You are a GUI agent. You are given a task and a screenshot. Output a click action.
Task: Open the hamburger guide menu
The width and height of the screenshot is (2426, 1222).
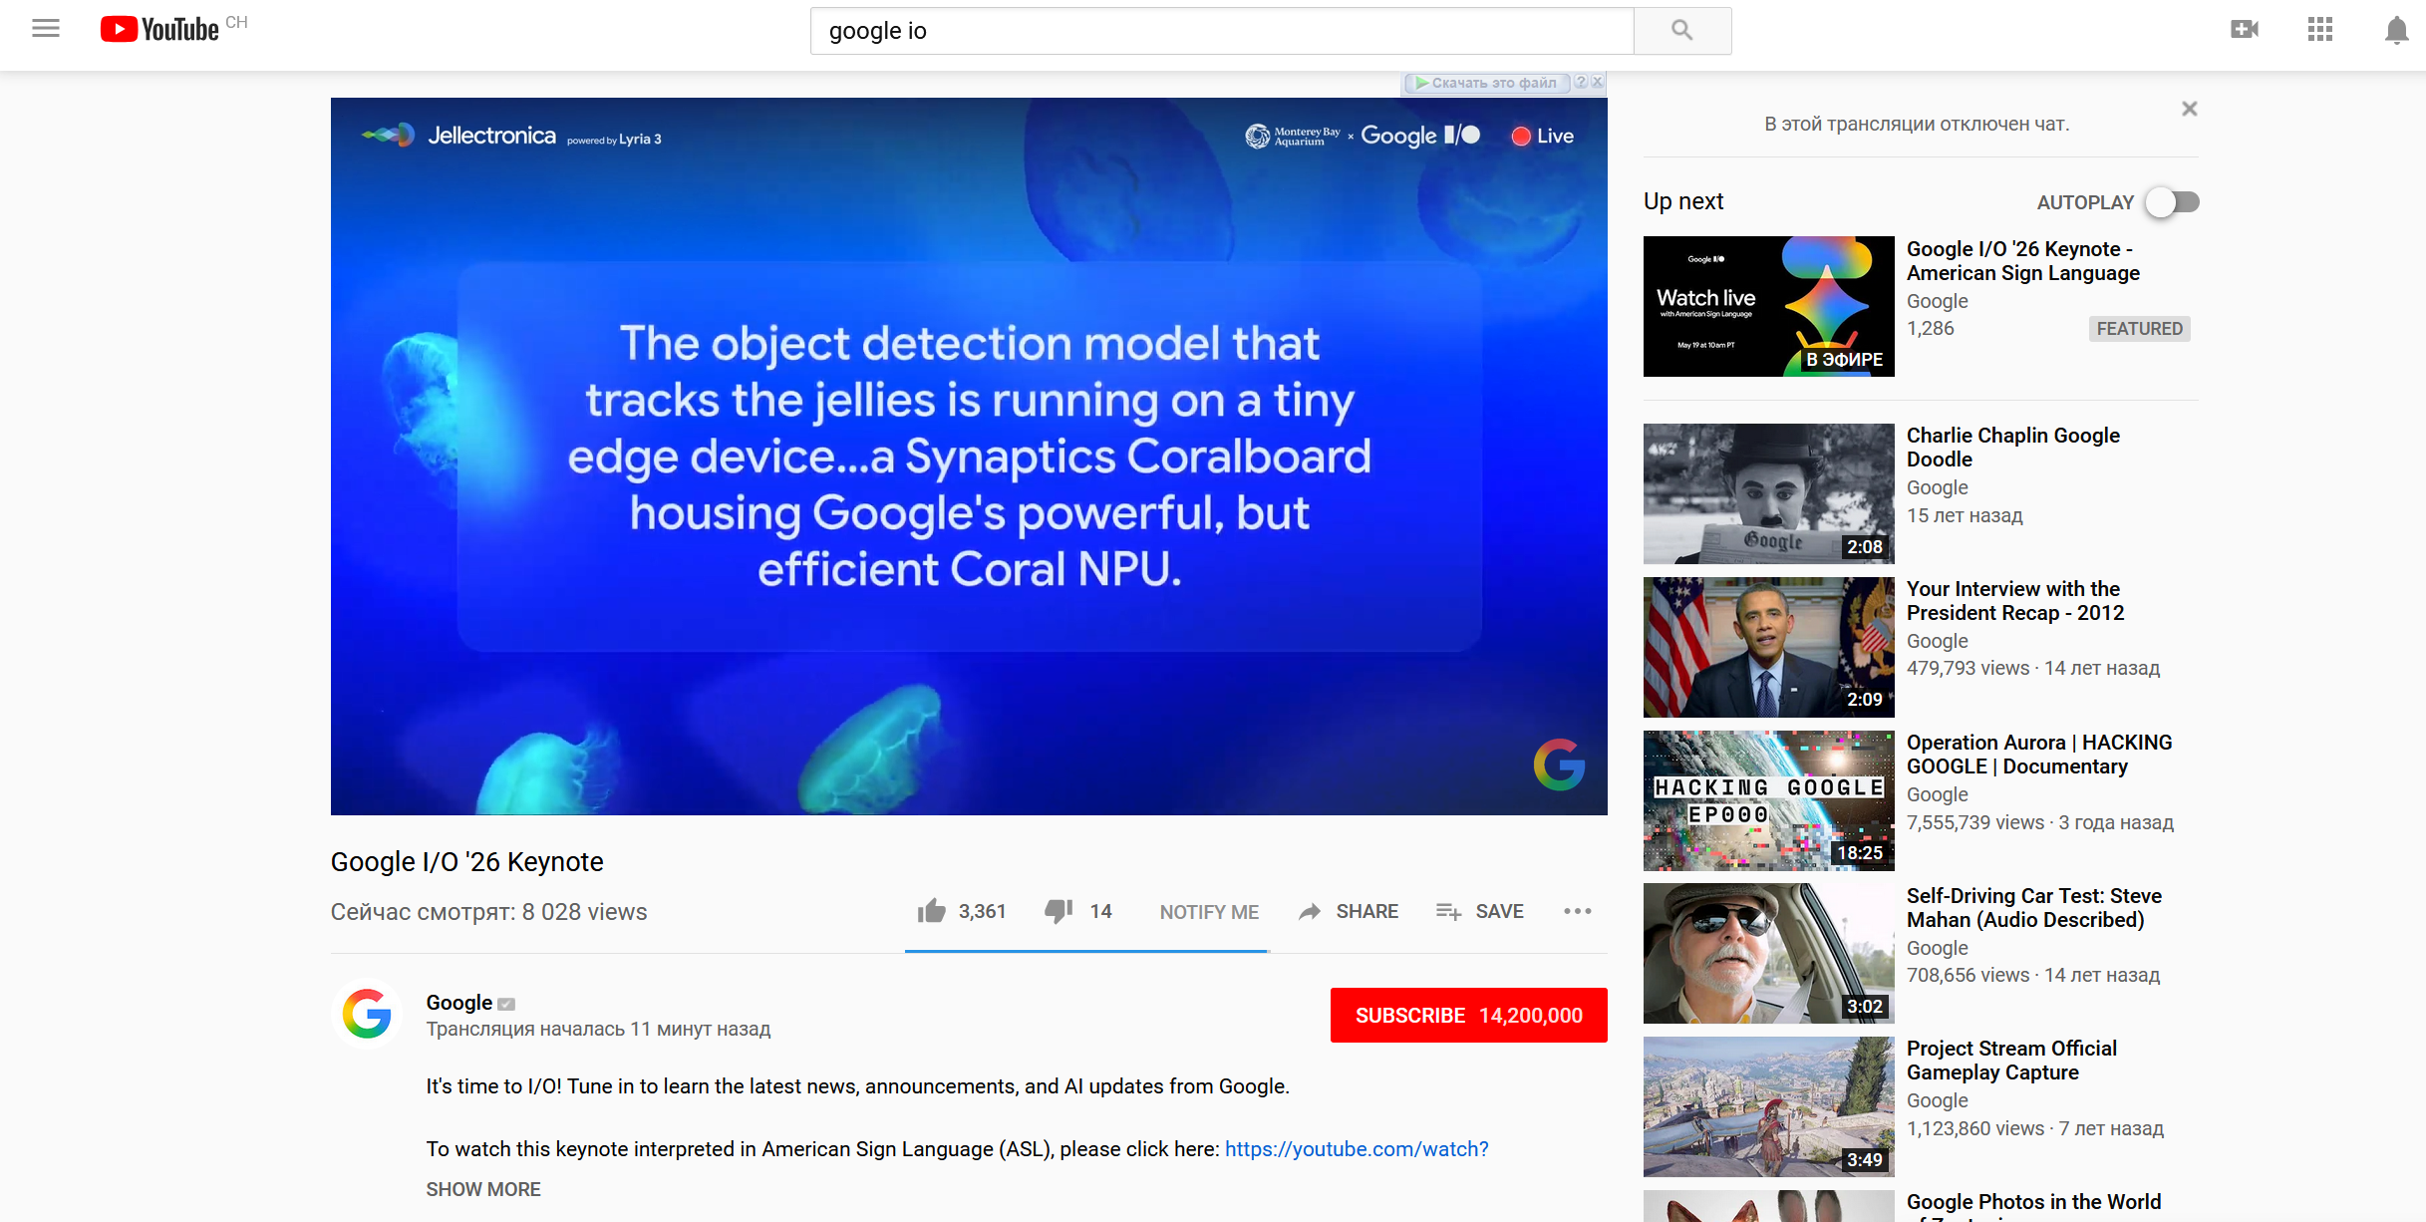[46, 29]
